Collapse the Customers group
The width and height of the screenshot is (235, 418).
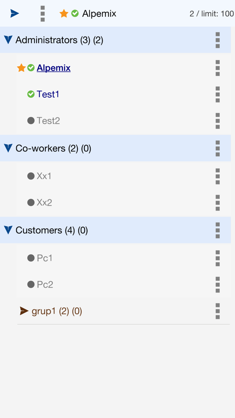[8, 230]
